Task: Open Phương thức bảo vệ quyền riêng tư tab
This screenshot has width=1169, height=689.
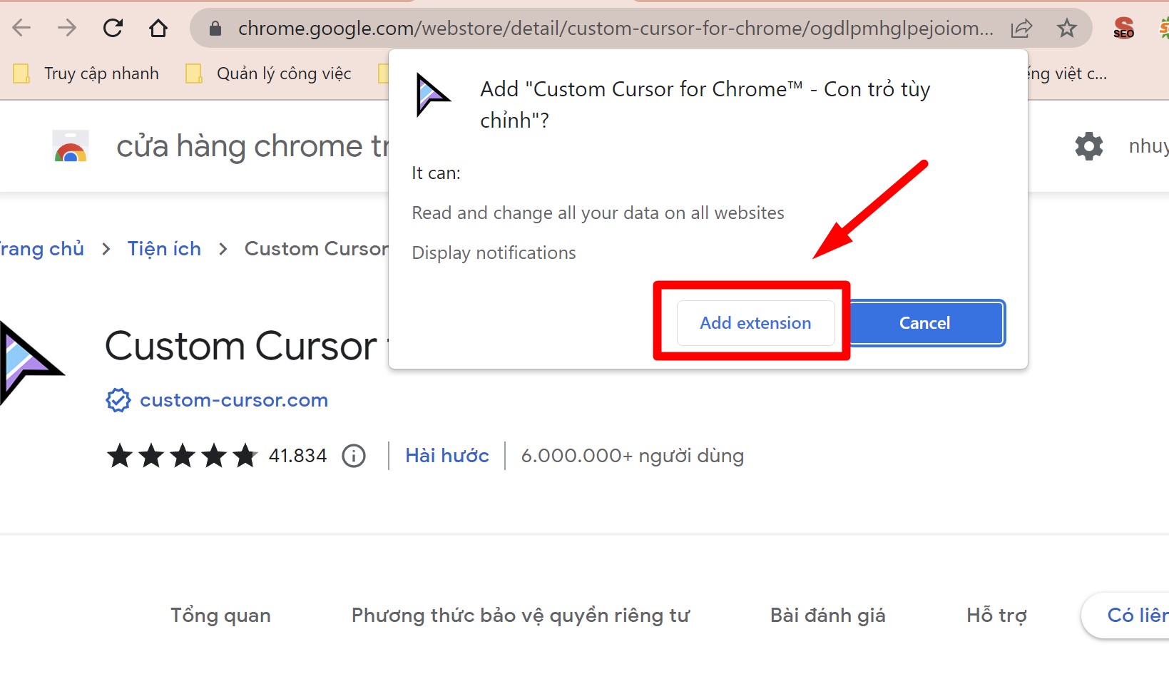Action: 521,616
